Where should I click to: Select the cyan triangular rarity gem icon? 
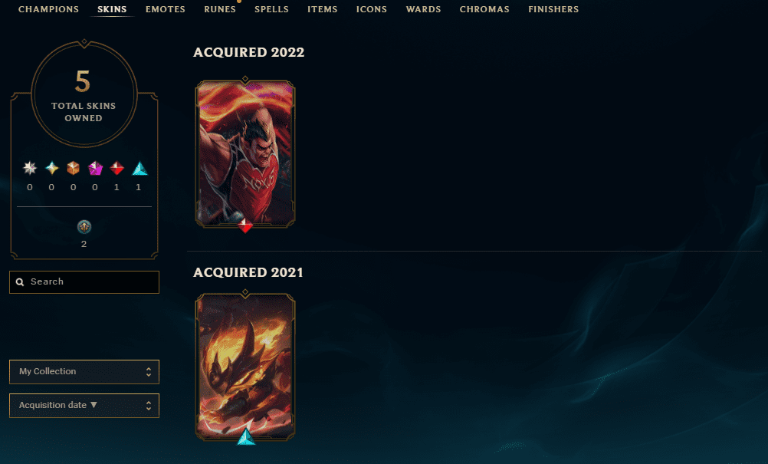(139, 169)
